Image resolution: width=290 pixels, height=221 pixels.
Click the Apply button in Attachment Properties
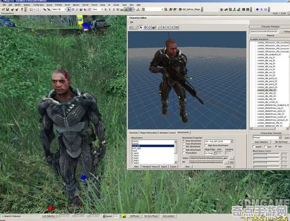[228, 167]
